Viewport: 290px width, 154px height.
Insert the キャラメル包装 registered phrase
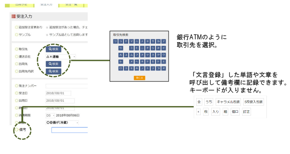228,102
